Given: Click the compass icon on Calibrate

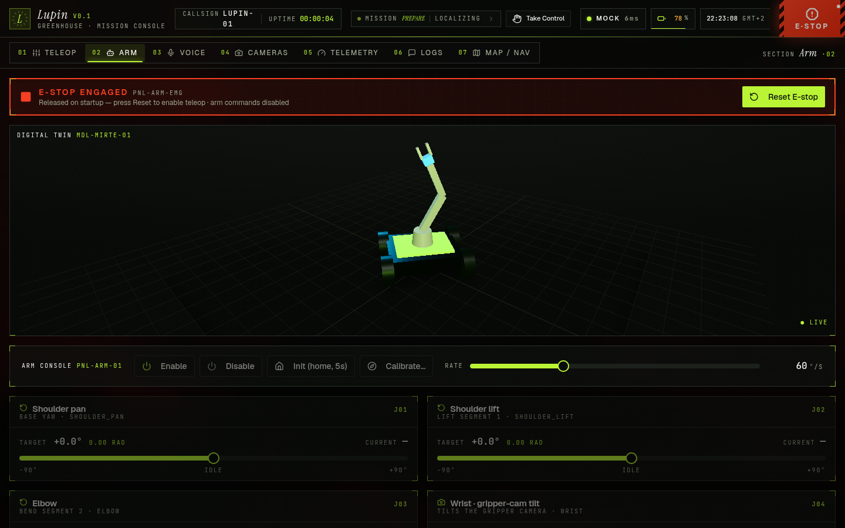Looking at the screenshot, I should click(372, 366).
